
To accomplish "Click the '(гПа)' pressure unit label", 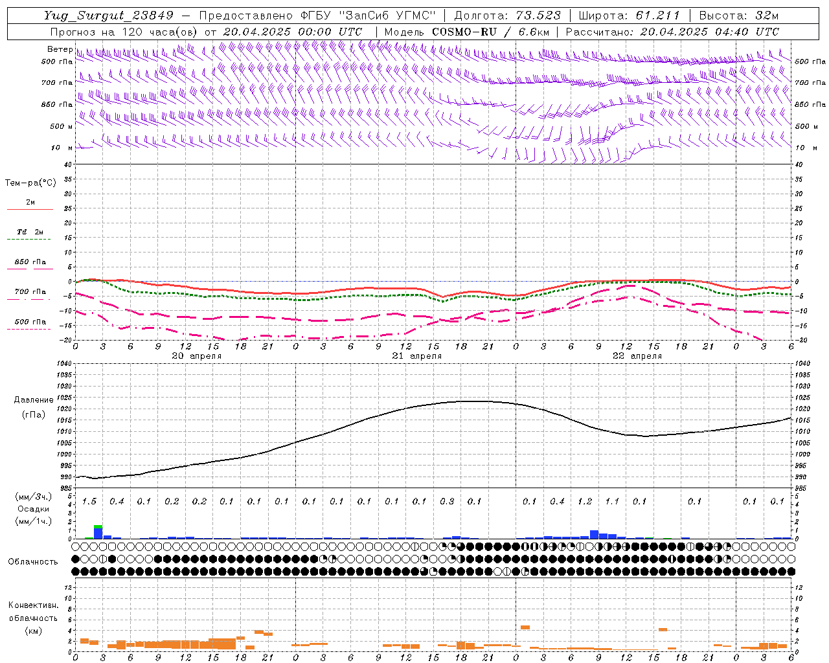I will [34, 415].
